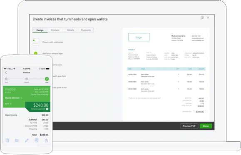Click the help question mark icon

202,17
